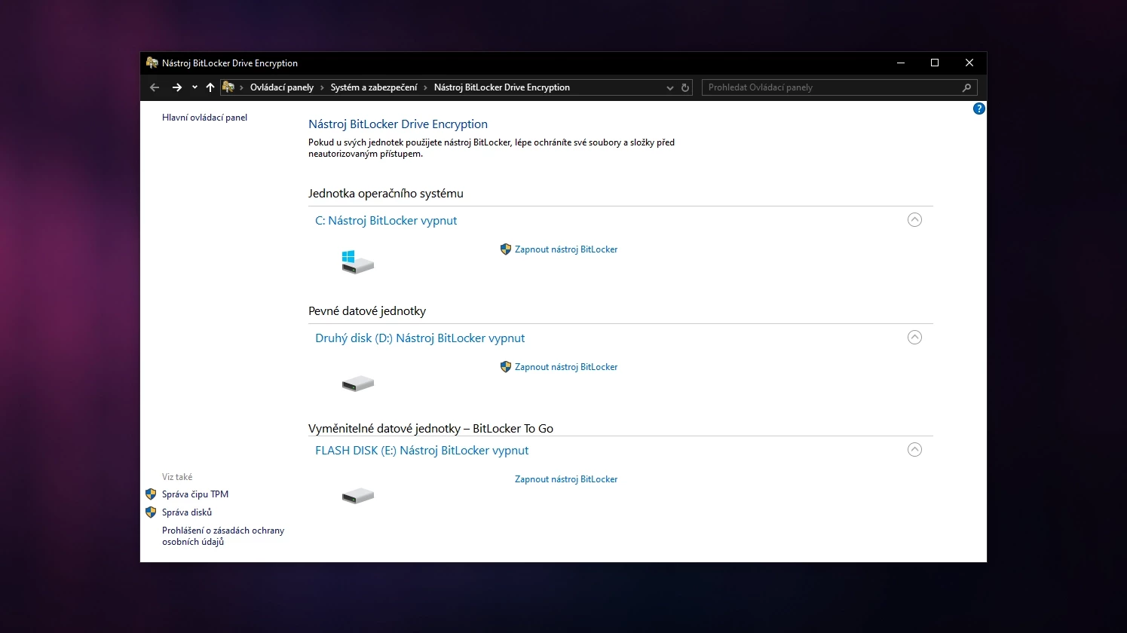Click the FLASH DISK E: drive icon
This screenshot has width=1127, height=633.
pyautogui.click(x=357, y=496)
